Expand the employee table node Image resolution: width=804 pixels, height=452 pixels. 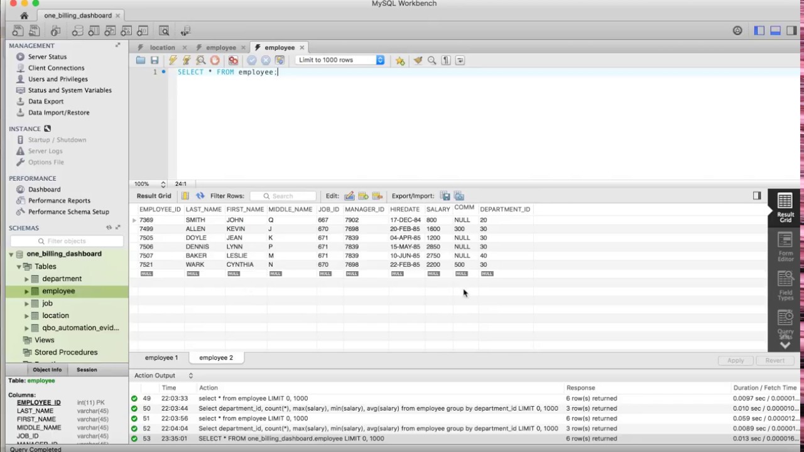pos(27,291)
